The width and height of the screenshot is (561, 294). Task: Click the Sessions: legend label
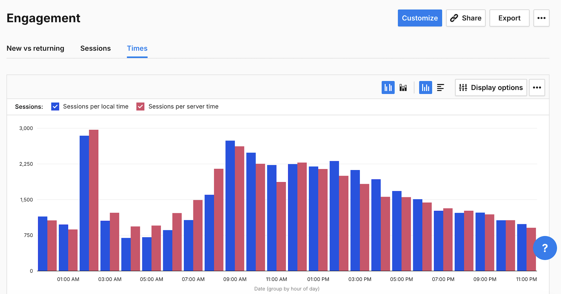point(29,107)
